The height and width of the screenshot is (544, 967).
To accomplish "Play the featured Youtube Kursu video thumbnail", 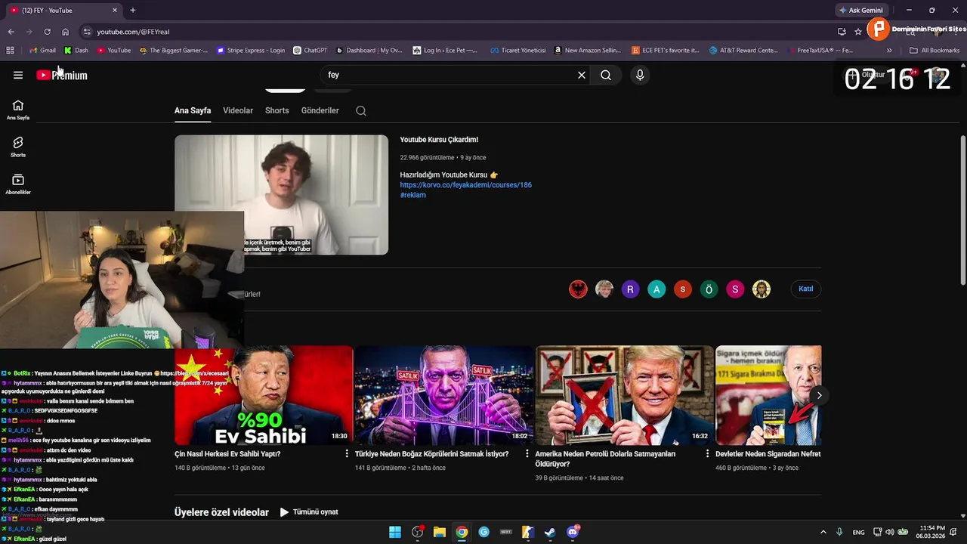I will point(281,195).
